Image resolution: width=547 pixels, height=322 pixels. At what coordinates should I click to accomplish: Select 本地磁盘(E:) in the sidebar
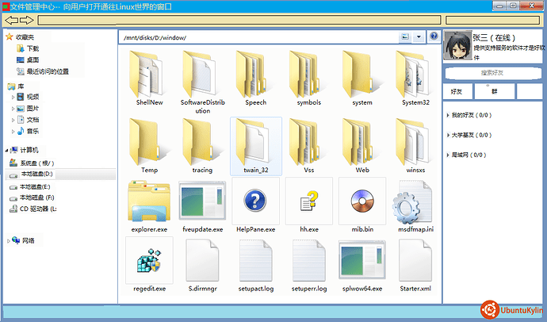pyautogui.click(x=36, y=186)
